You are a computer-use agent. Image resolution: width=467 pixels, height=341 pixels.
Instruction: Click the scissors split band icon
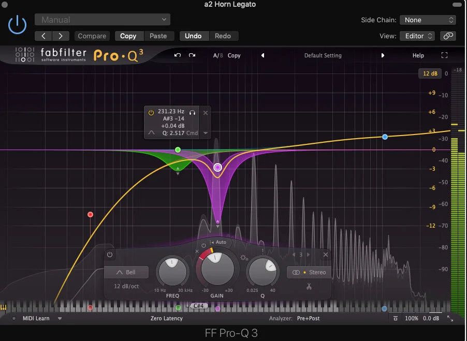(x=309, y=287)
